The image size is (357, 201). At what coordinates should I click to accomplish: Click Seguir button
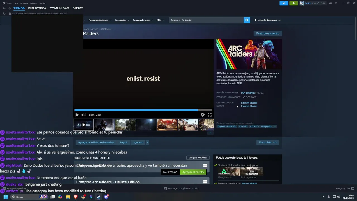pyautogui.click(x=124, y=142)
